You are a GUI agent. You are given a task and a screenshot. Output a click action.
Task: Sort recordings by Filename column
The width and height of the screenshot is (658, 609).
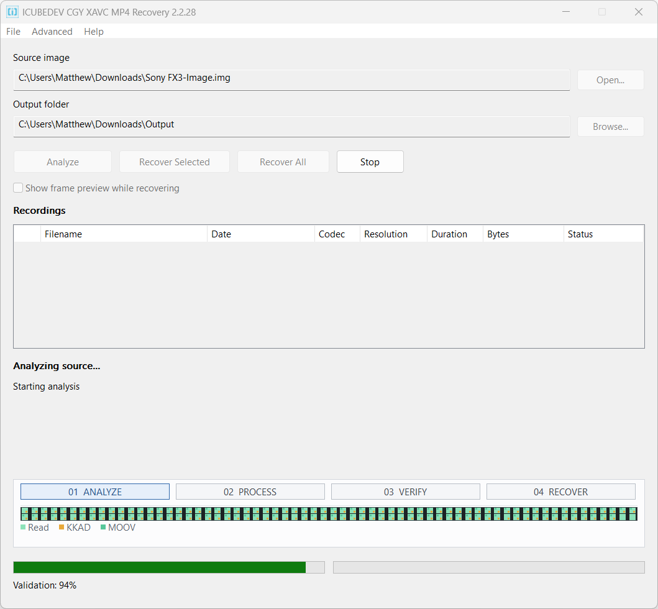tap(124, 234)
